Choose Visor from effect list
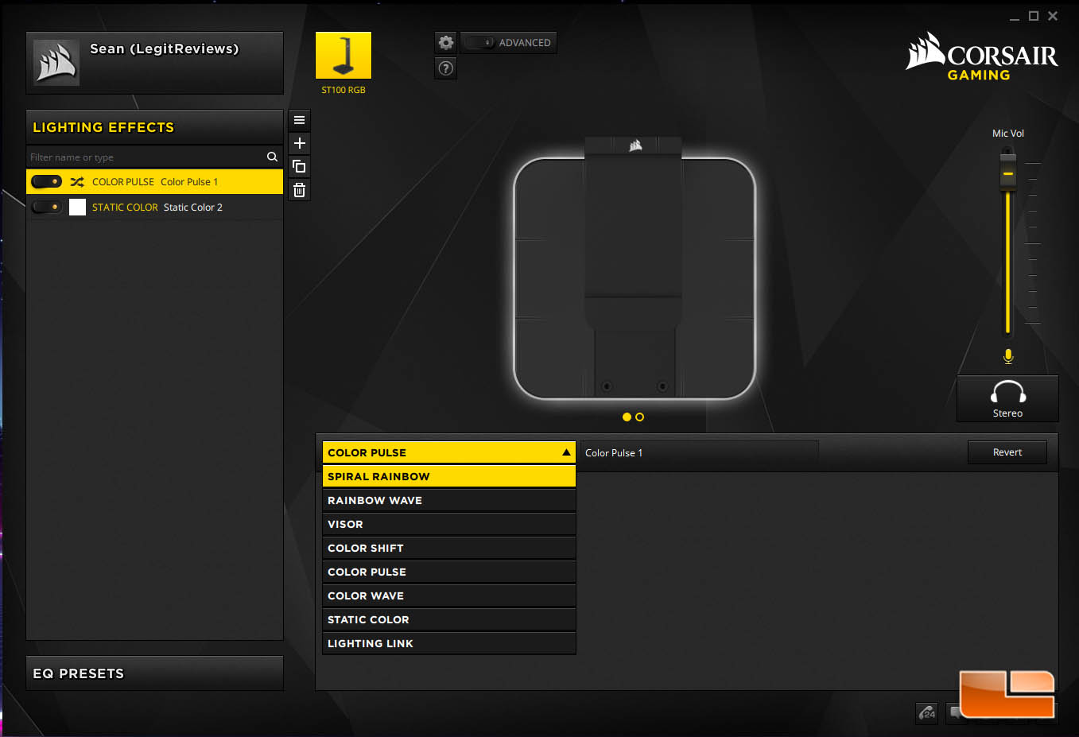This screenshot has width=1079, height=737. [x=448, y=524]
